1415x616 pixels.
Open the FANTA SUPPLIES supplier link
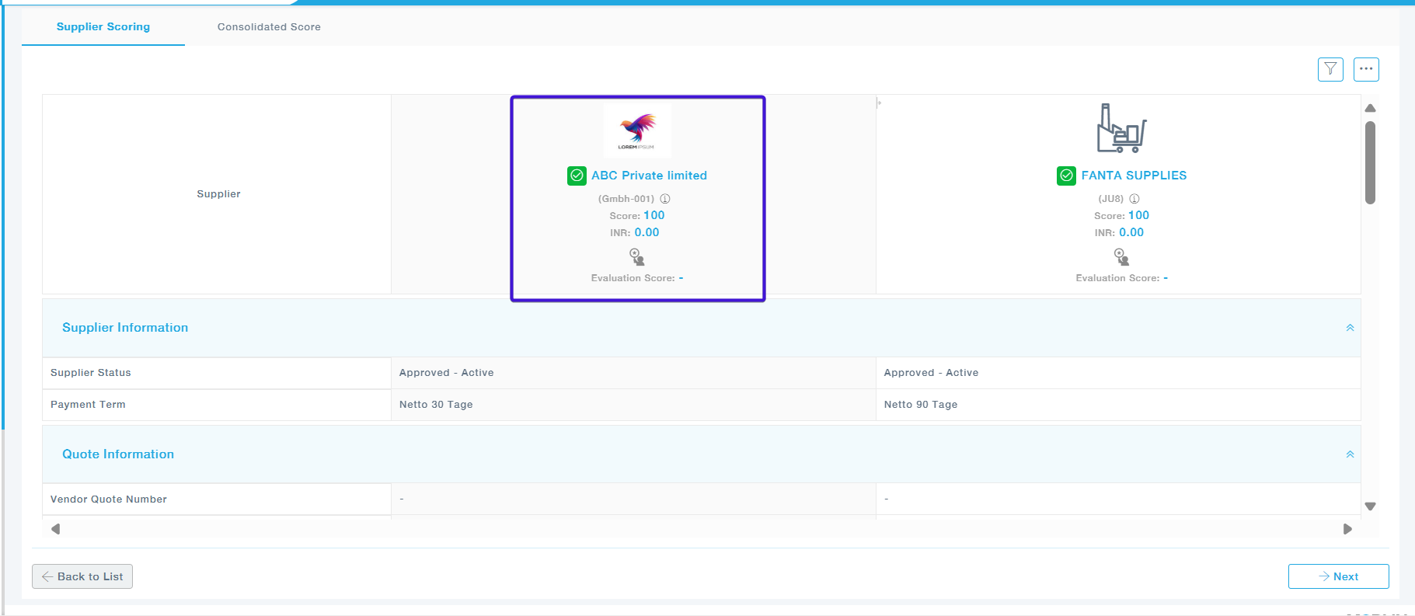[x=1134, y=176]
